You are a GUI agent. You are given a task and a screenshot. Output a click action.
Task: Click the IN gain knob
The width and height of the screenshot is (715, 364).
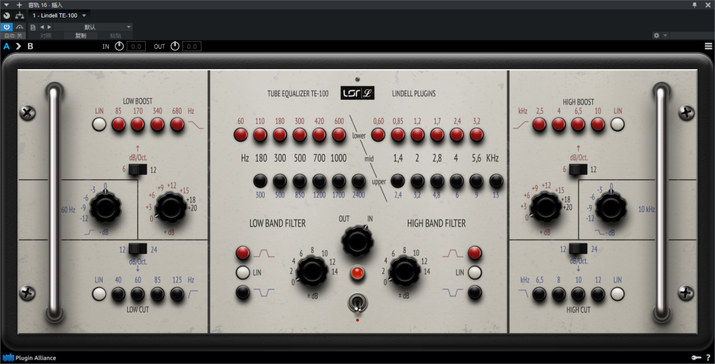119,46
